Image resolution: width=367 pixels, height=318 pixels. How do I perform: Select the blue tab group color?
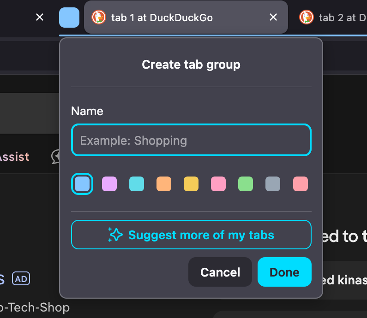click(x=82, y=184)
